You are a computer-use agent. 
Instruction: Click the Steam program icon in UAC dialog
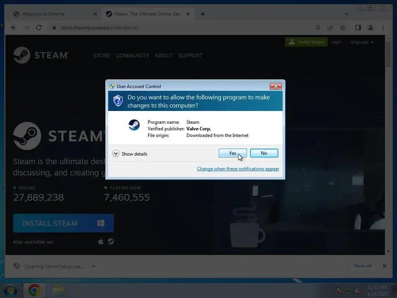[x=134, y=125]
